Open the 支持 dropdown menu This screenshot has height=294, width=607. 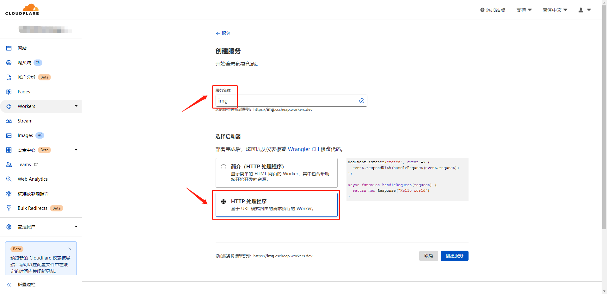point(524,10)
